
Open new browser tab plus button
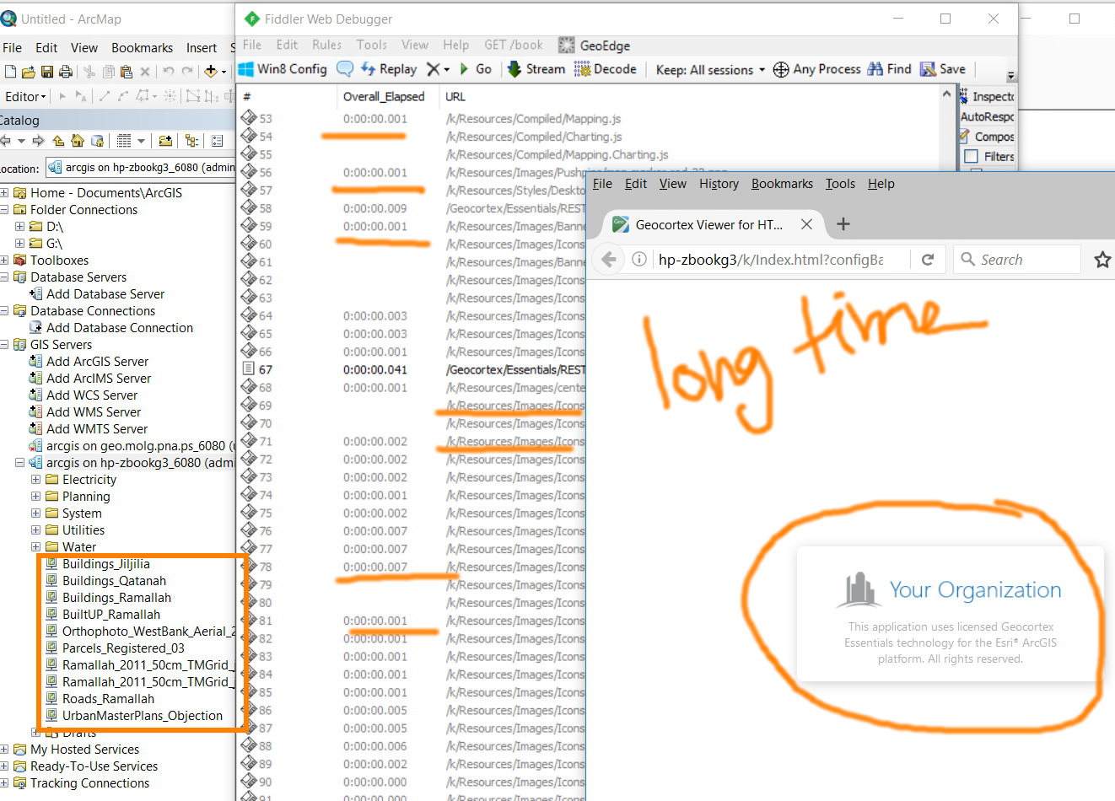(x=843, y=224)
